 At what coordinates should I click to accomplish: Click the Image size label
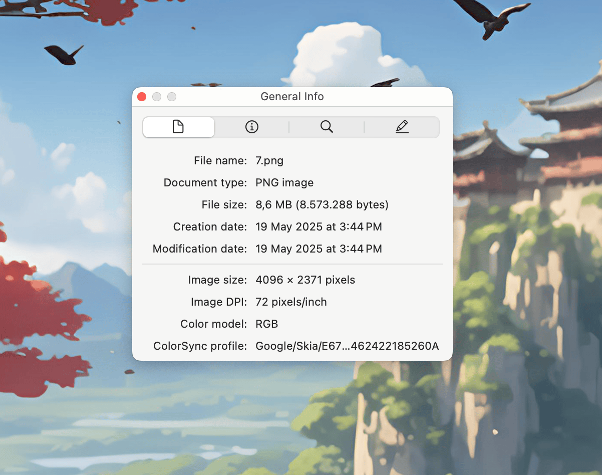coord(217,280)
